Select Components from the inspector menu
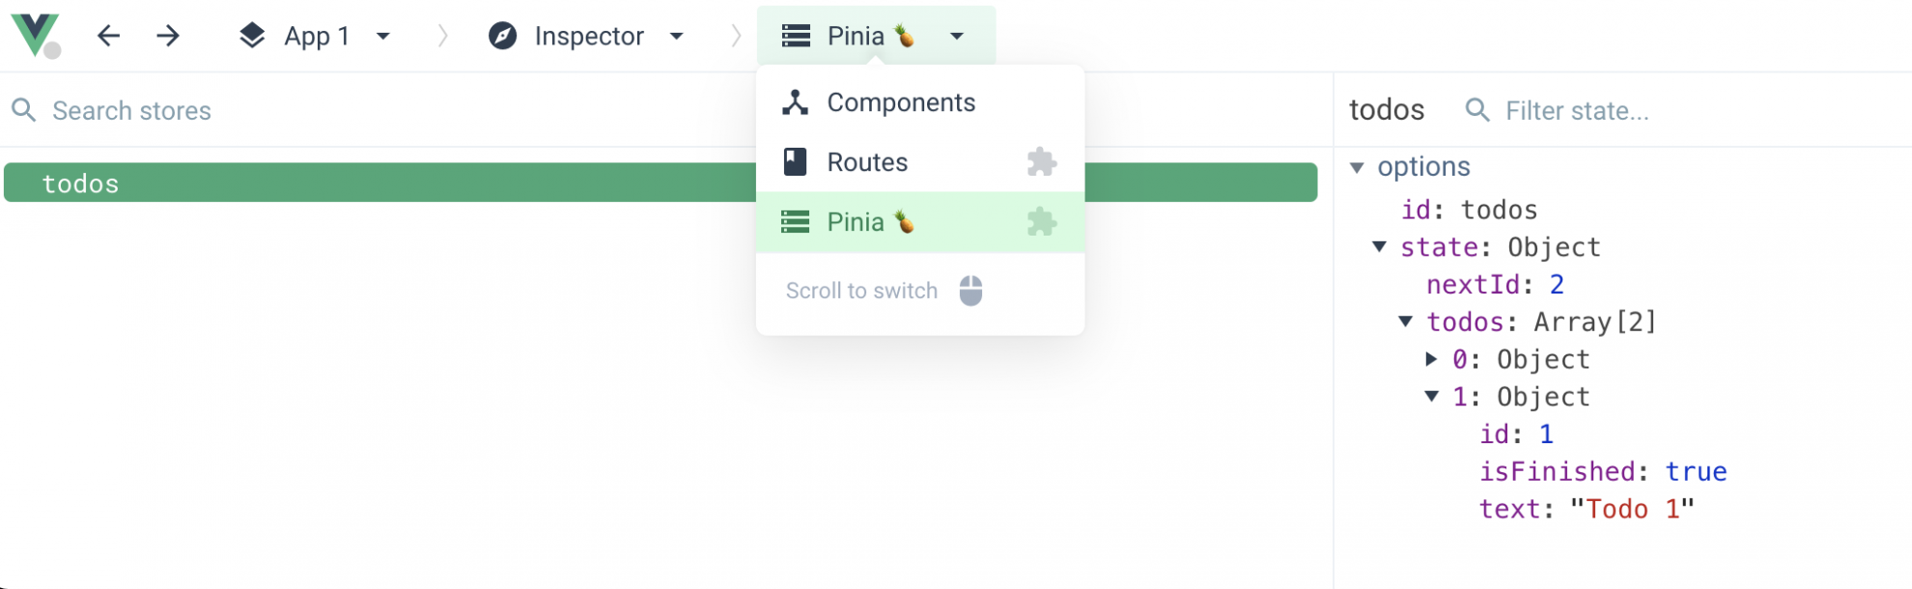Screen dimensions: 1912x589 point(900,101)
